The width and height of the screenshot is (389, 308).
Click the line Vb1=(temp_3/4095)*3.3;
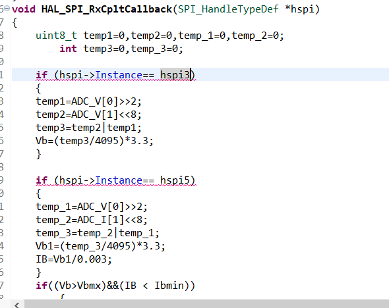click(100, 246)
